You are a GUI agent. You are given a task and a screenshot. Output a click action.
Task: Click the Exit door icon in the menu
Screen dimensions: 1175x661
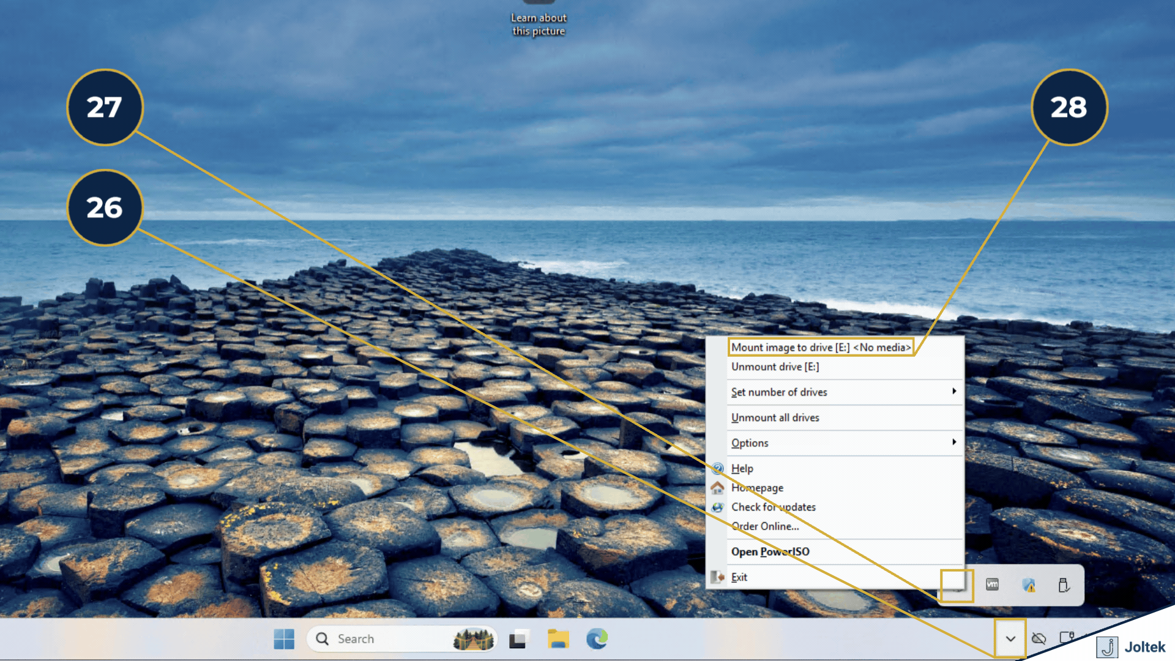(x=717, y=577)
